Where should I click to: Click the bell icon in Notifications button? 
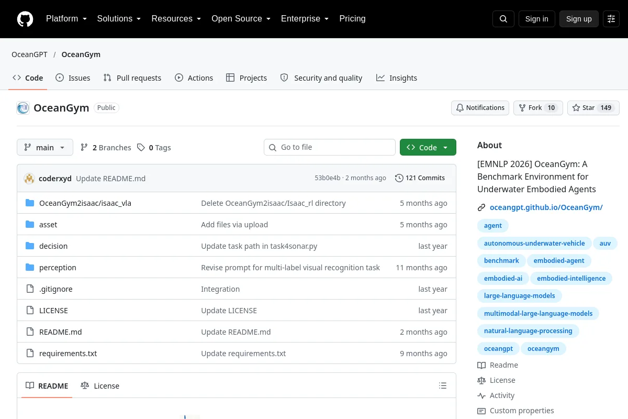pos(460,108)
